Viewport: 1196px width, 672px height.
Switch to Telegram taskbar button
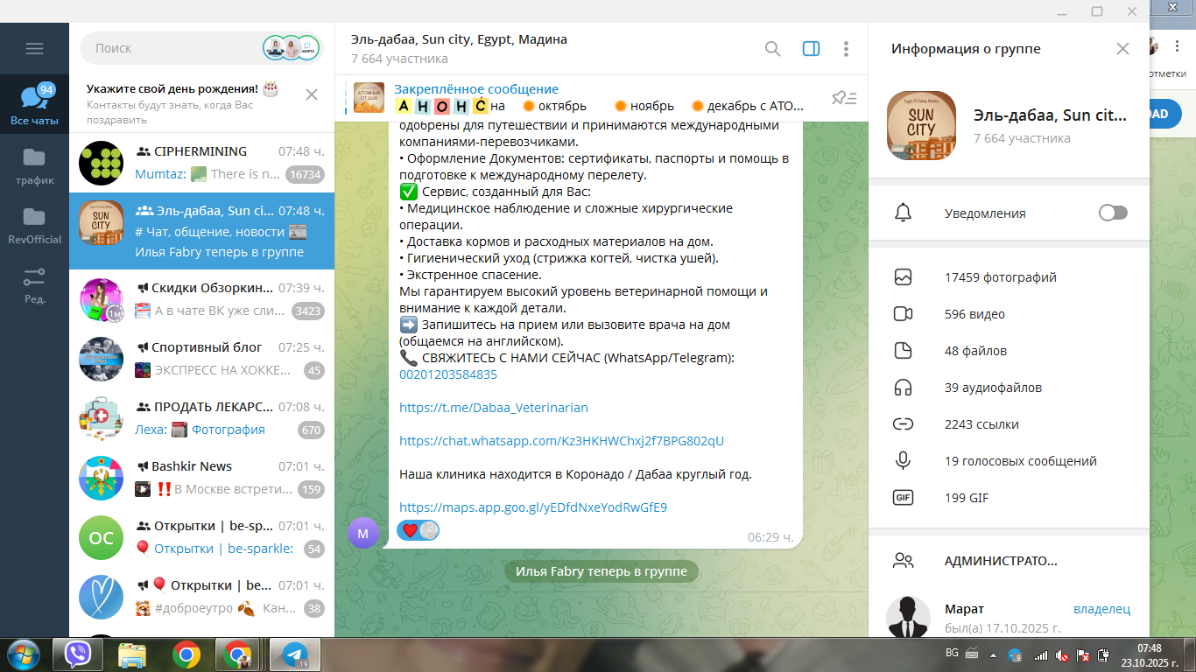(x=295, y=654)
